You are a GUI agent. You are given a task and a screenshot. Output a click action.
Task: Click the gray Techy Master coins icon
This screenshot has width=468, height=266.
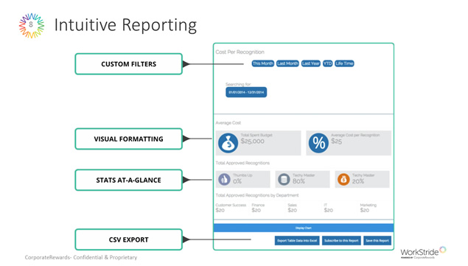click(284, 179)
